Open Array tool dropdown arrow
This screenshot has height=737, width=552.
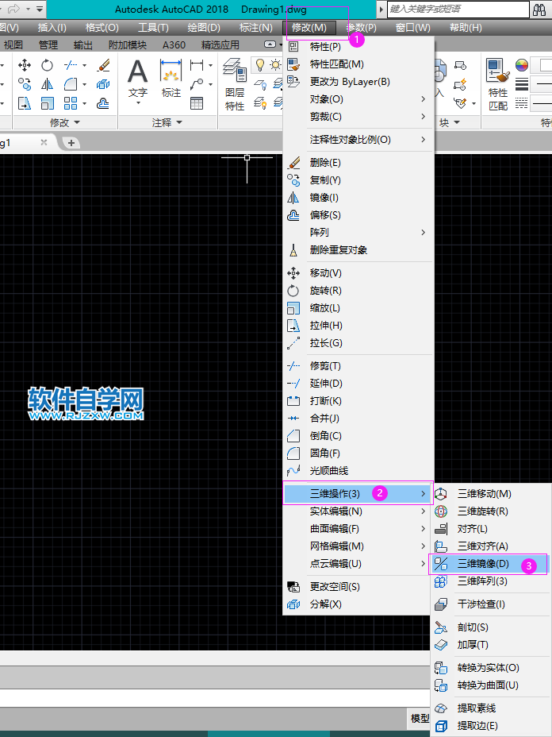pos(85,103)
